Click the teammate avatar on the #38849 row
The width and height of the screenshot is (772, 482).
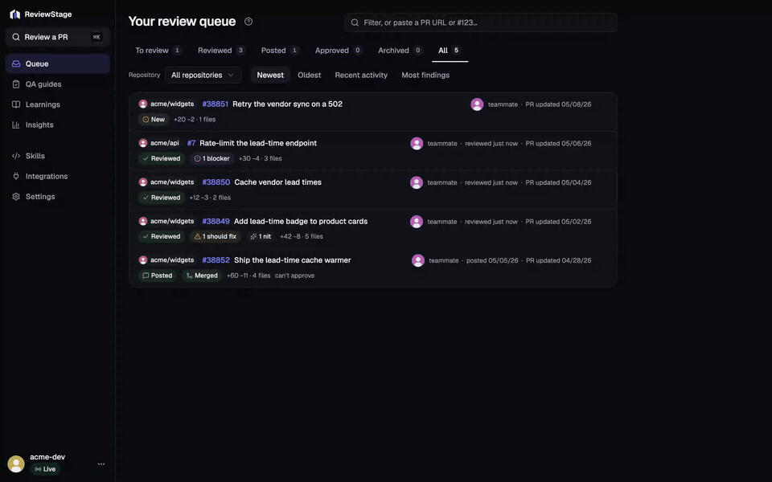coord(417,222)
